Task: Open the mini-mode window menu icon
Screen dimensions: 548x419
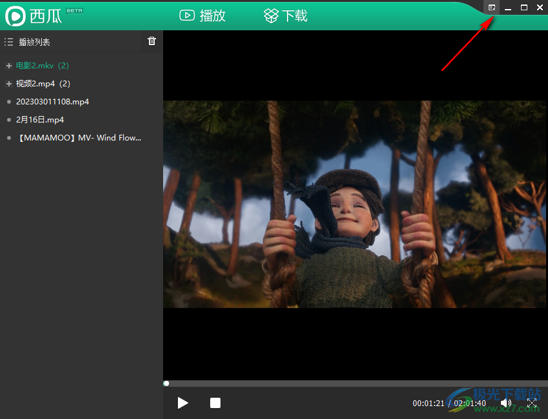Action: (x=492, y=7)
